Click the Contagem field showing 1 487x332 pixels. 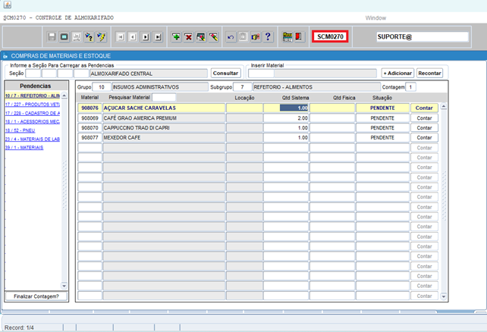click(x=410, y=87)
